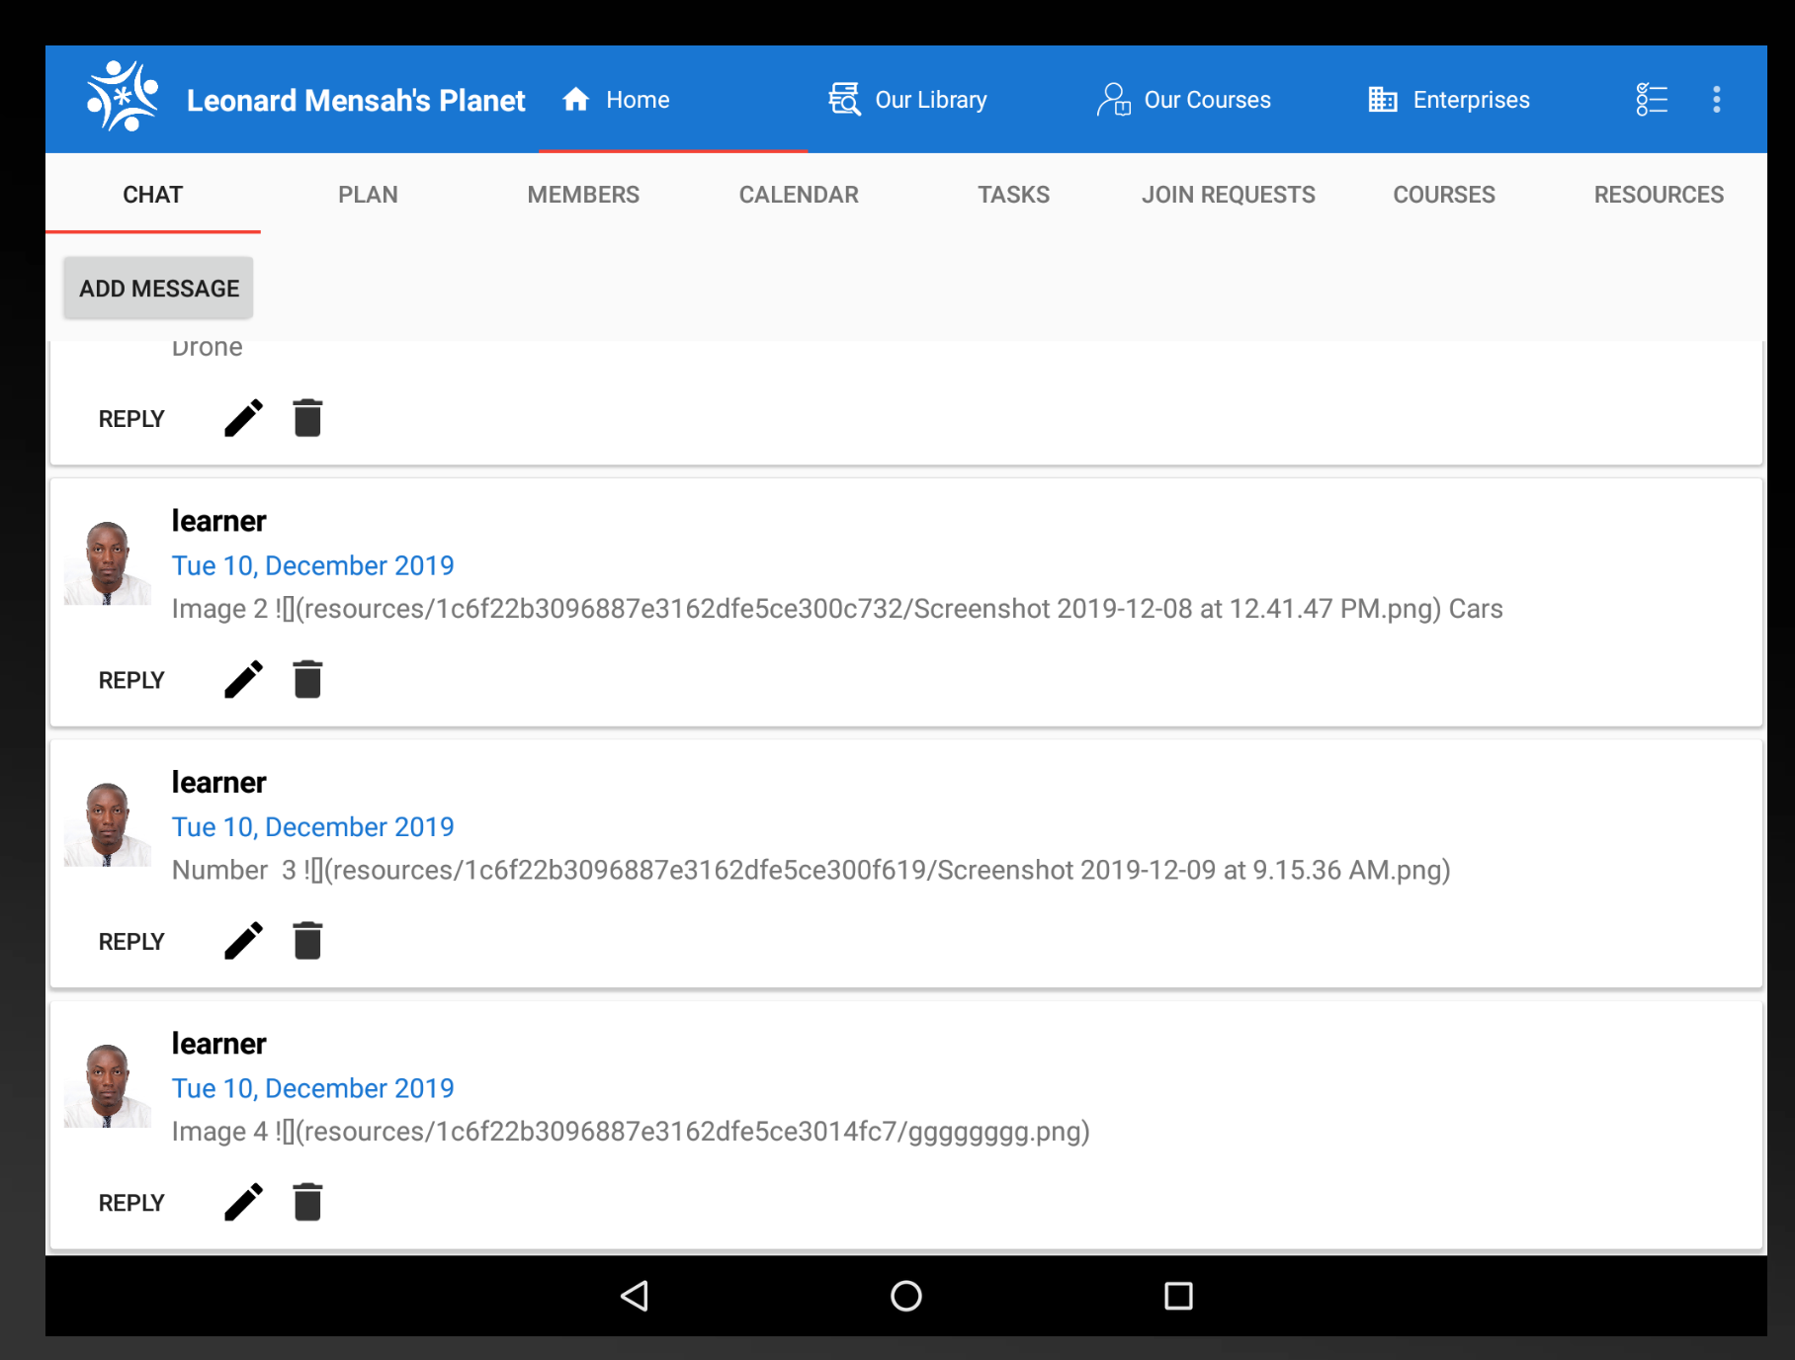Switch to the MEMBERS tab
Screen dimensions: 1795x1360
tap(582, 194)
